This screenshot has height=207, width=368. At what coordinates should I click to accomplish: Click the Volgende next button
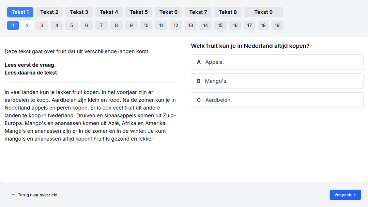pos(345,195)
